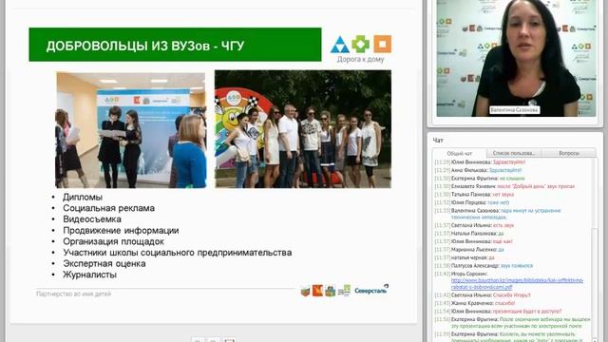Click the Дипломы bullet point
This screenshot has width=608, height=342.
tap(83, 197)
